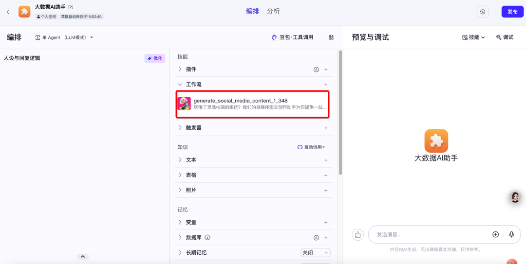The image size is (526, 264).
Task: Click the 调试 debug button
Action: 505,37
